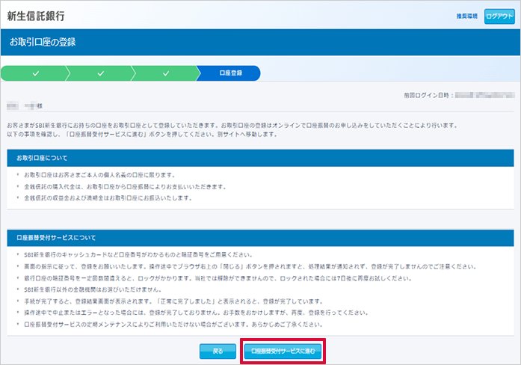The height and width of the screenshot is (365, 521).
Task: Click the second completed checkmark step
Action: tap(101, 73)
